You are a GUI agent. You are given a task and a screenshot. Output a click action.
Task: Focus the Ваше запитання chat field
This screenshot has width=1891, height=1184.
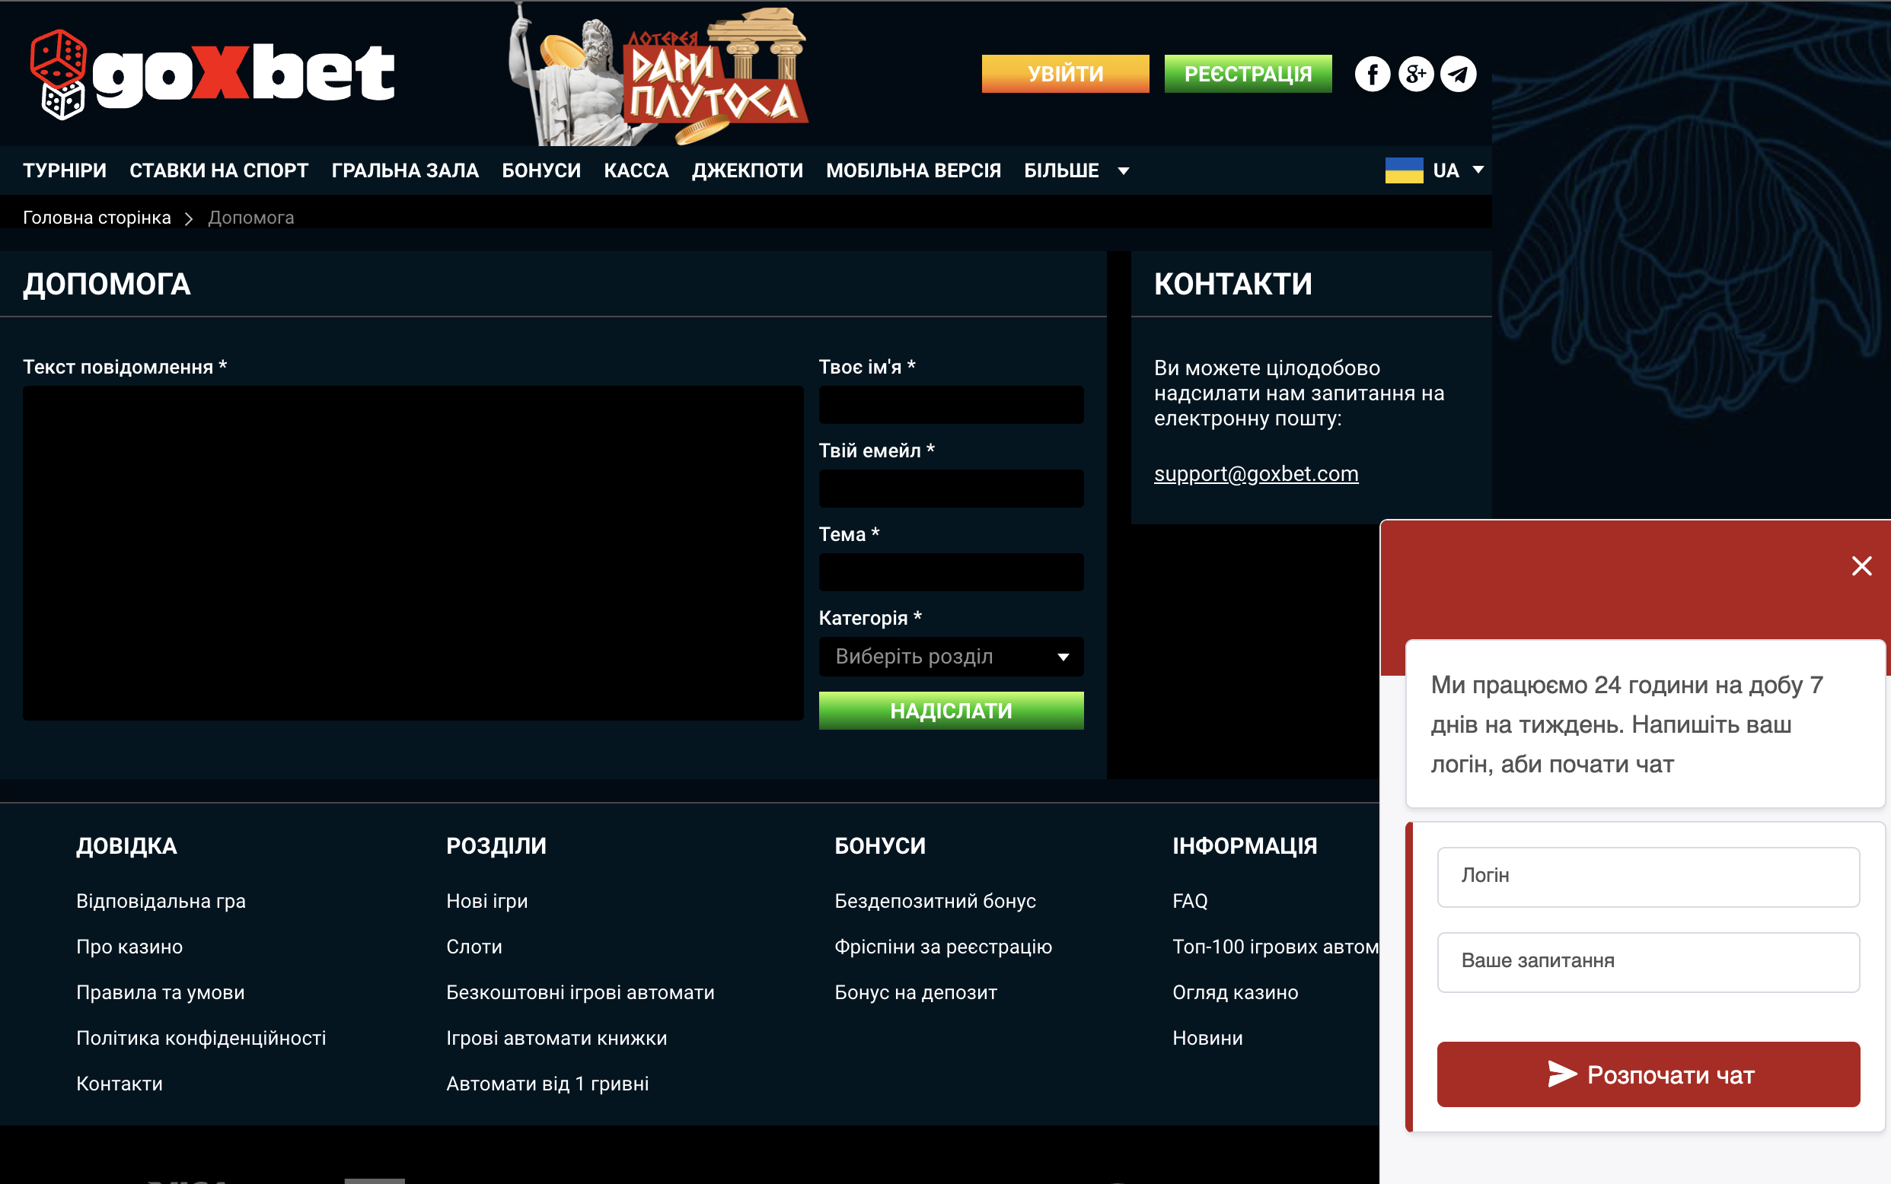(x=1648, y=963)
